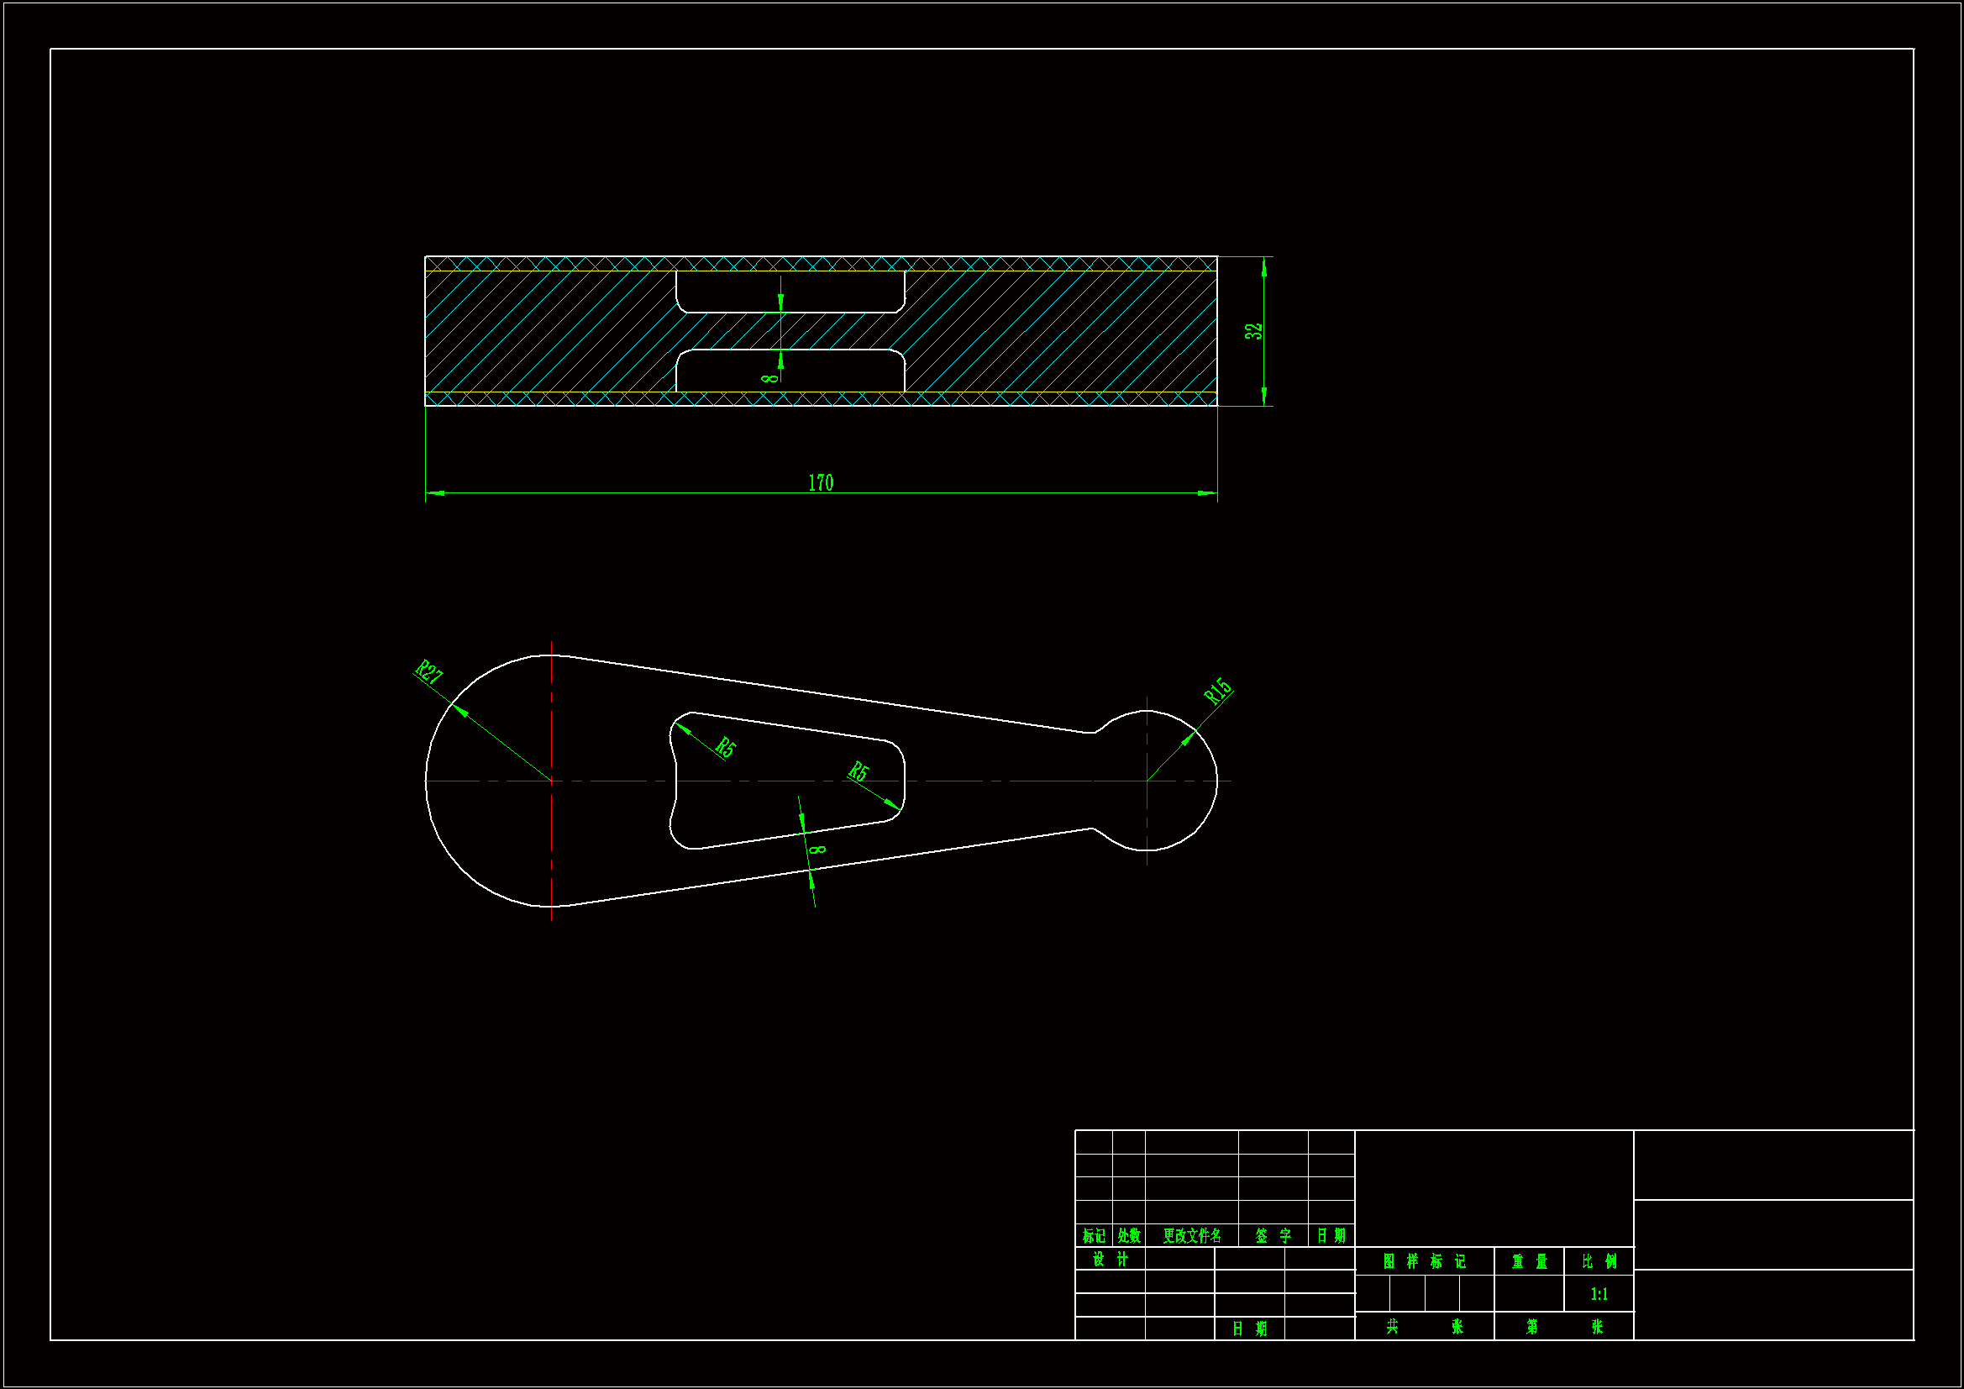Select the 32 height dimension text
The image size is (1964, 1389).
(1253, 331)
